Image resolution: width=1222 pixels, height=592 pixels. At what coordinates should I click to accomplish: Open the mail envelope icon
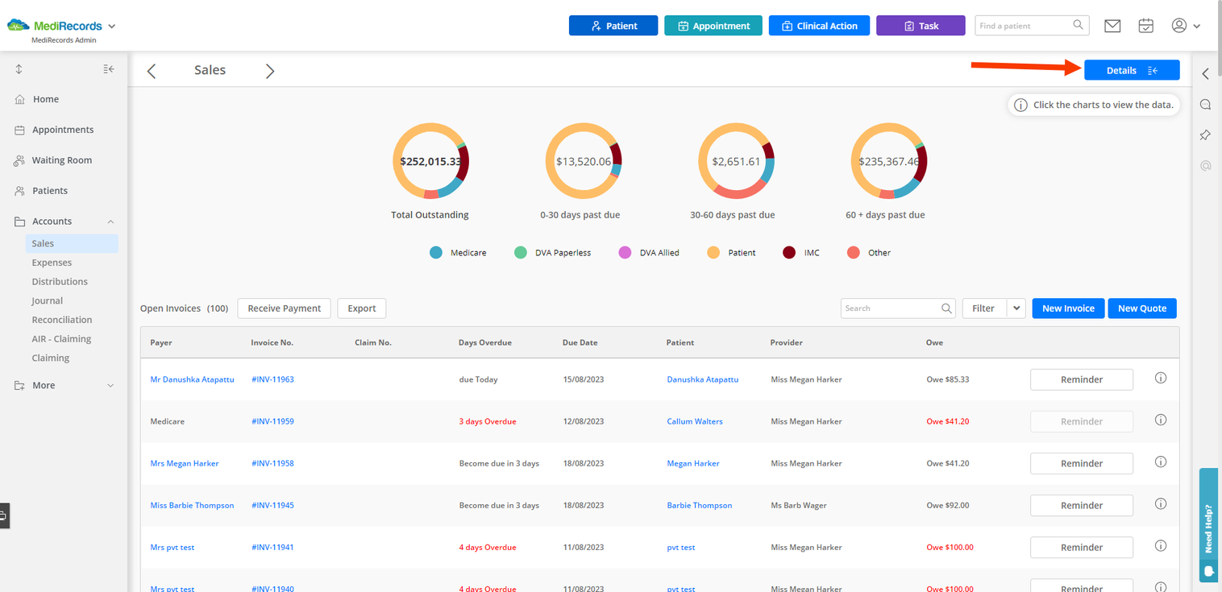(1112, 26)
